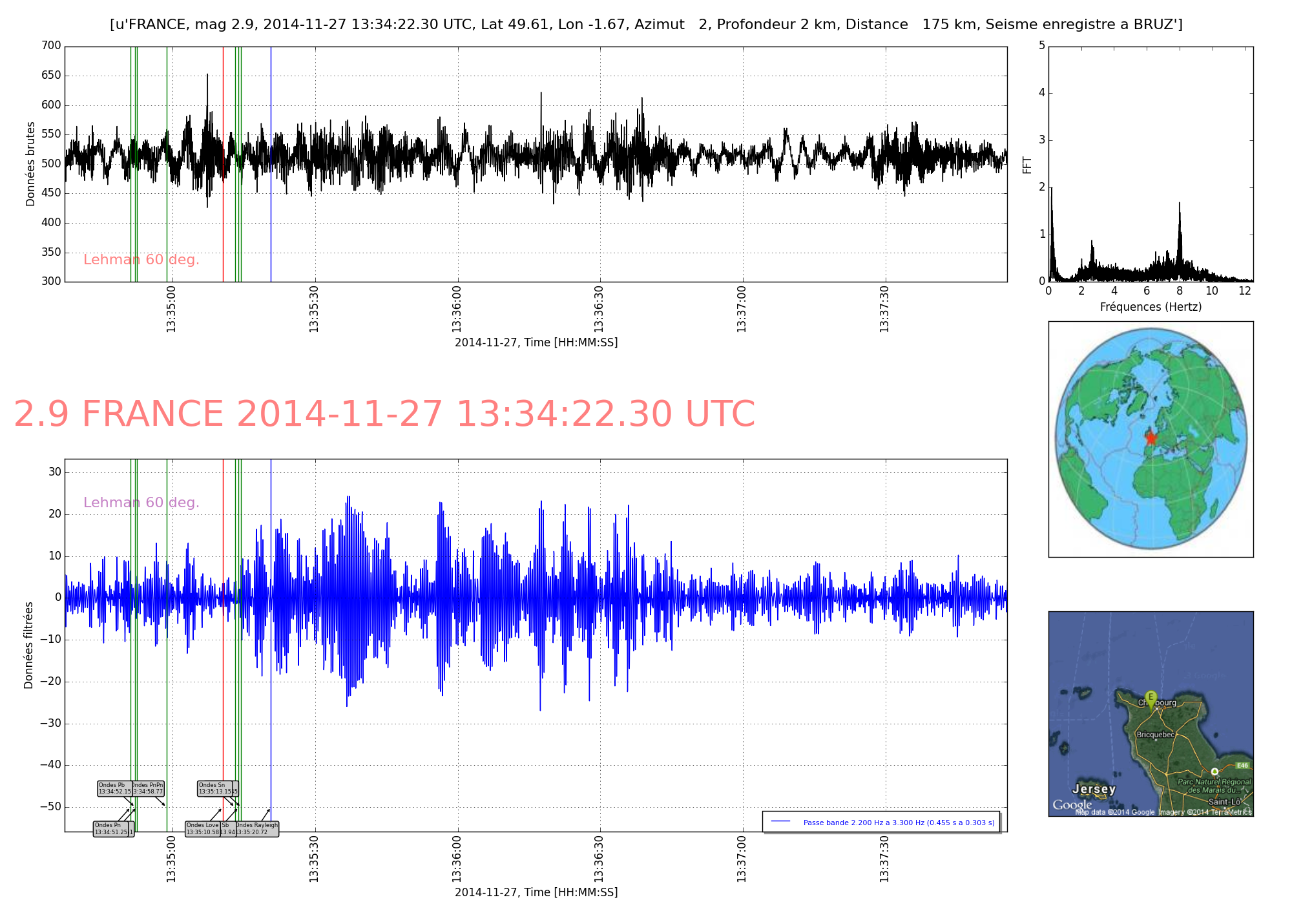This screenshot has width=1292, height=924.
Task: Click the pink Lehman 60 deg. text in raw plot
Action: pos(141,260)
